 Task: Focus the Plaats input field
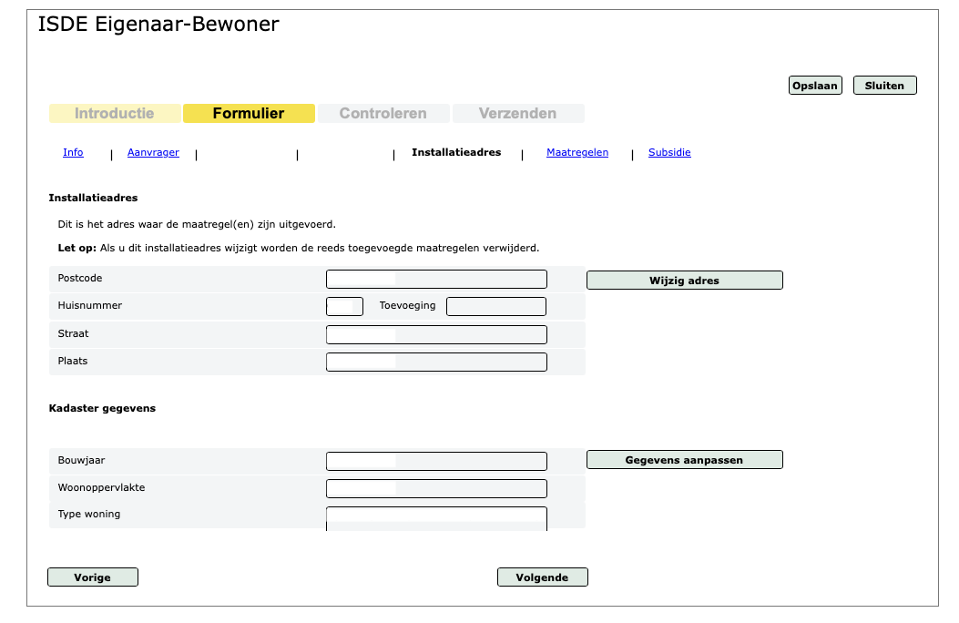[436, 362]
